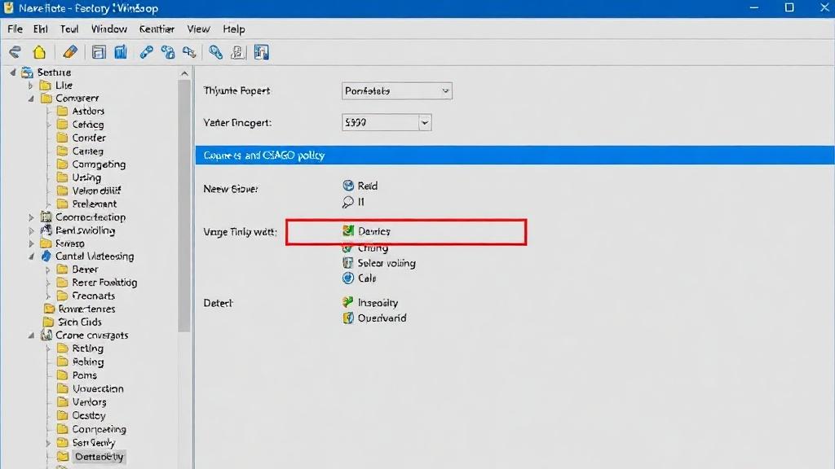Go back with the toolbar arrow icon
This screenshot has height=469, width=835.
coord(15,52)
